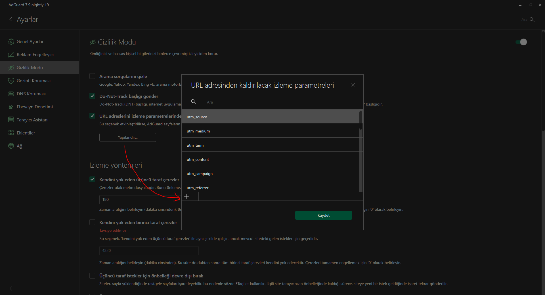Image resolution: width=545 pixels, height=295 pixels.
Task: Open the settings search magnifier icon
Action: pos(532,20)
